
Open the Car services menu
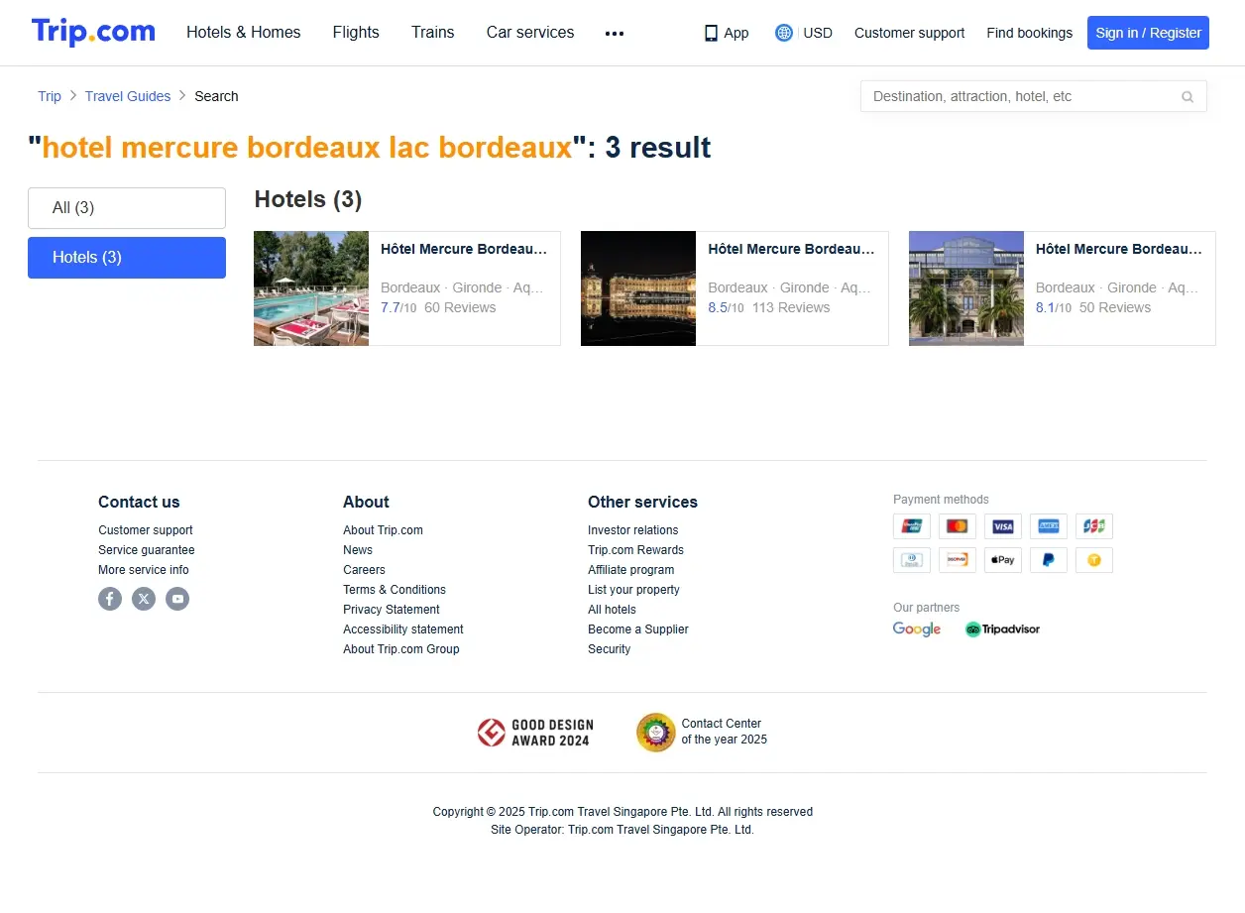click(530, 33)
